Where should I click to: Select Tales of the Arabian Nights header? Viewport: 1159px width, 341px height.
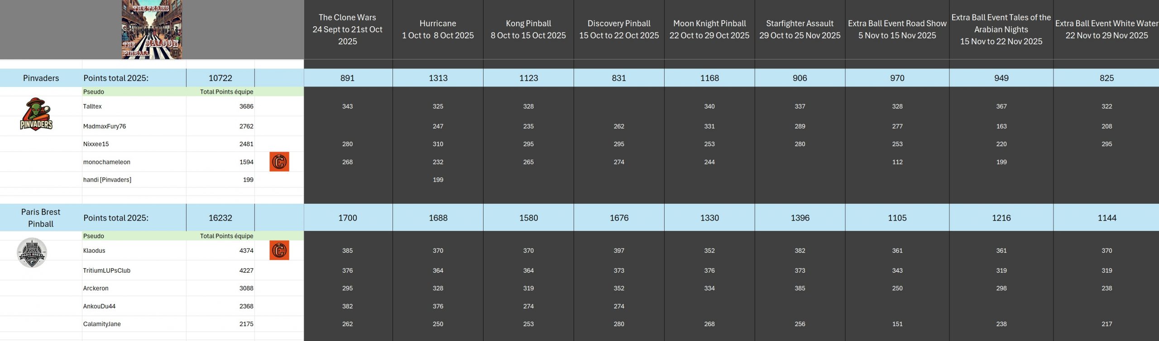point(1001,29)
